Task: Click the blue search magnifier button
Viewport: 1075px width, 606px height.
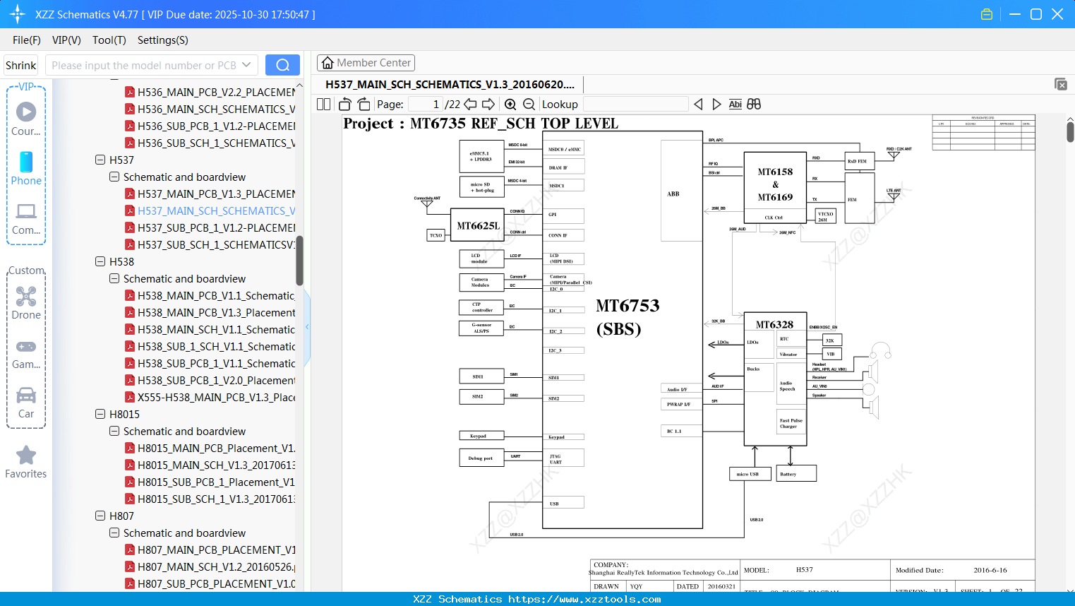Action: [x=282, y=64]
